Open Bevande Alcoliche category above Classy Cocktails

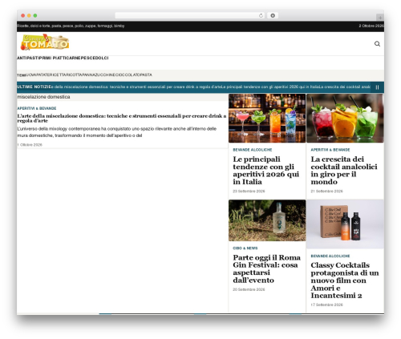[x=330, y=256]
